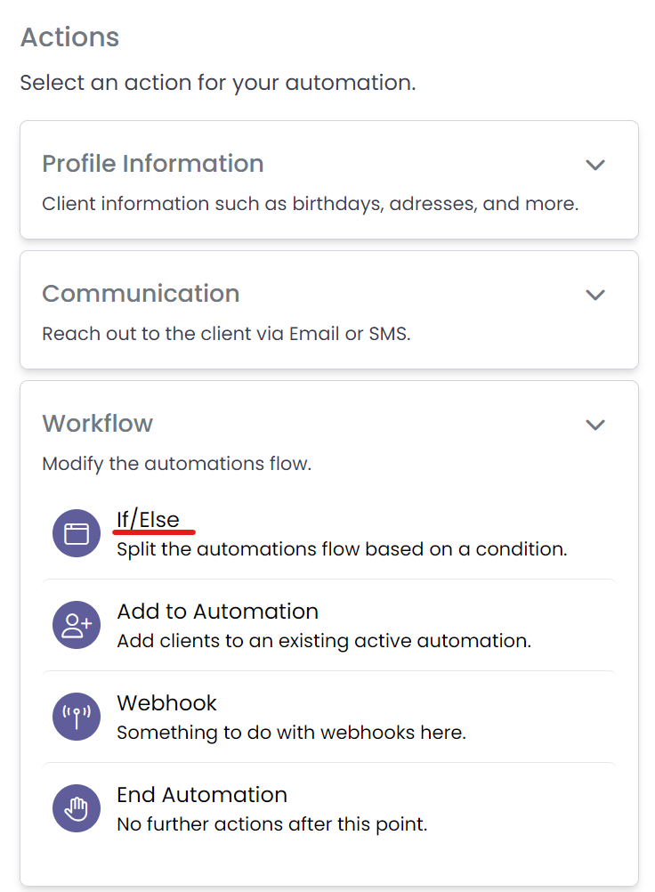Click 'Client information such as birthdays' text
Screen dimensions: 655x892
coord(310,204)
